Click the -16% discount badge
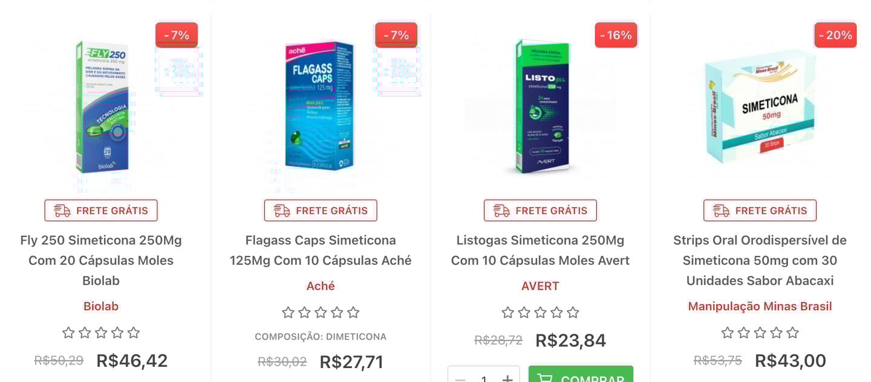The image size is (871, 382). tap(616, 35)
